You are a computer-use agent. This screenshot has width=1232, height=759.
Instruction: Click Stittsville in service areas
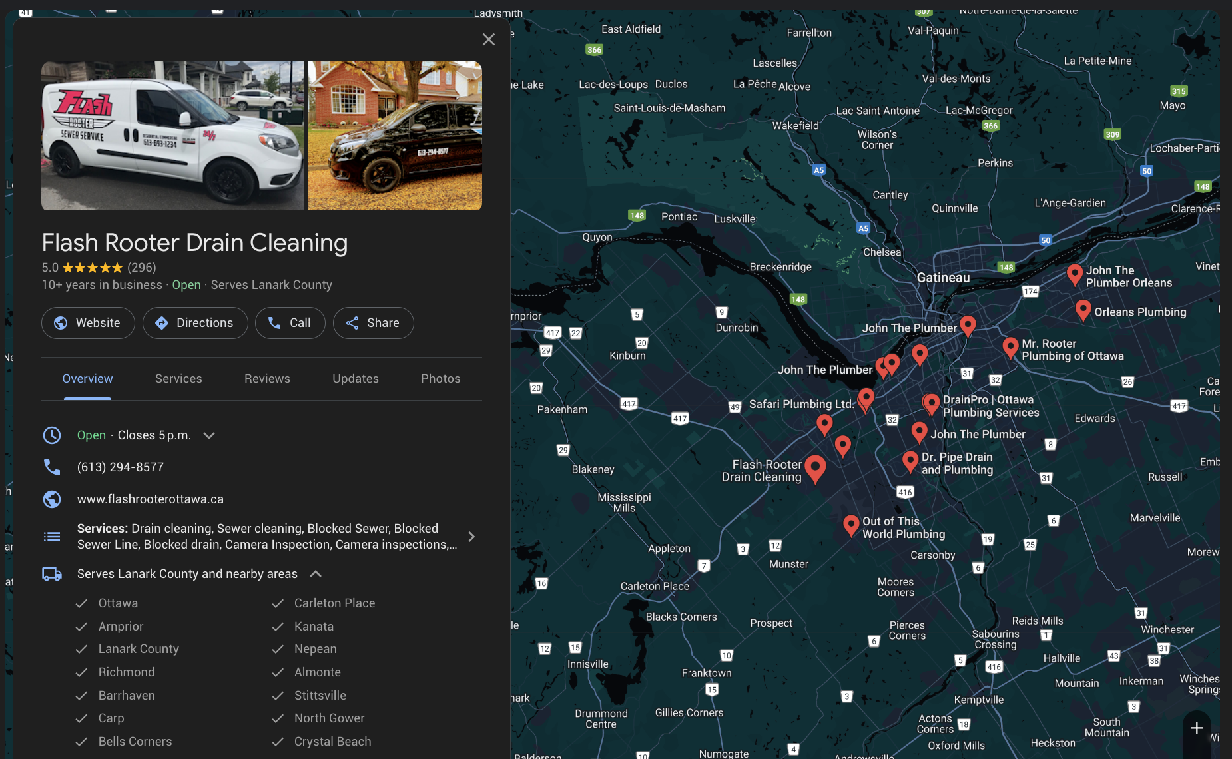pyautogui.click(x=320, y=696)
